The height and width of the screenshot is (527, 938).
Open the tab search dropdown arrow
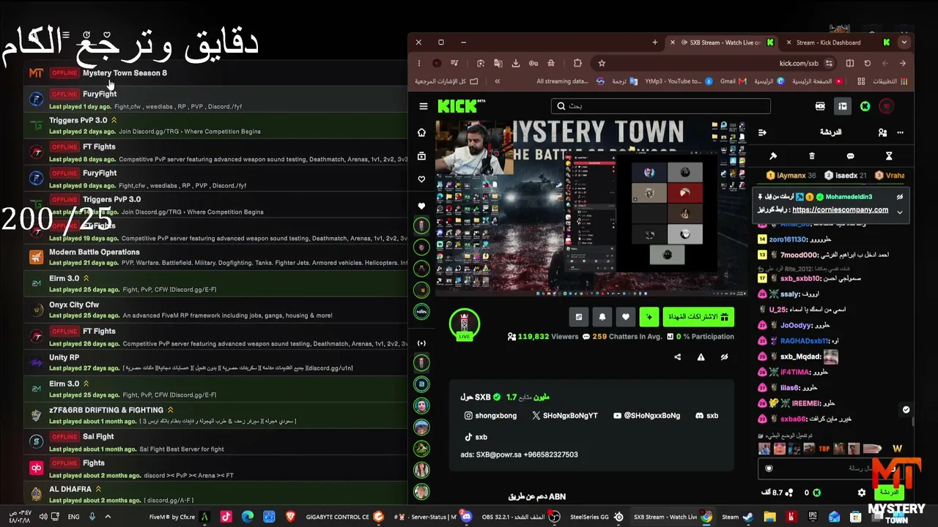[904, 42]
